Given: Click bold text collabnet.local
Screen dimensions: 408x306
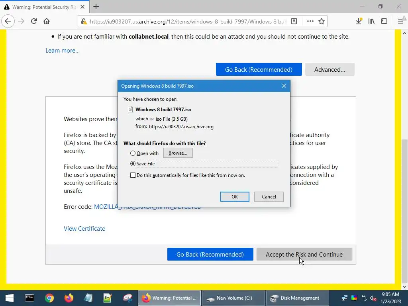Looking at the screenshot, I should click(x=149, y=37).
